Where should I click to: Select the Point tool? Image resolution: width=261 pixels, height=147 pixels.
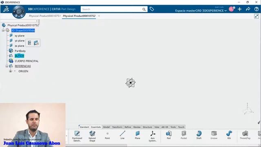(107, 135)
